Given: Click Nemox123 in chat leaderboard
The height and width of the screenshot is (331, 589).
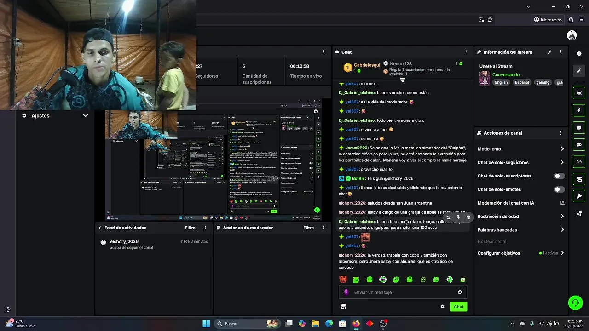Looking at the screenshot, I should point(400,64).
